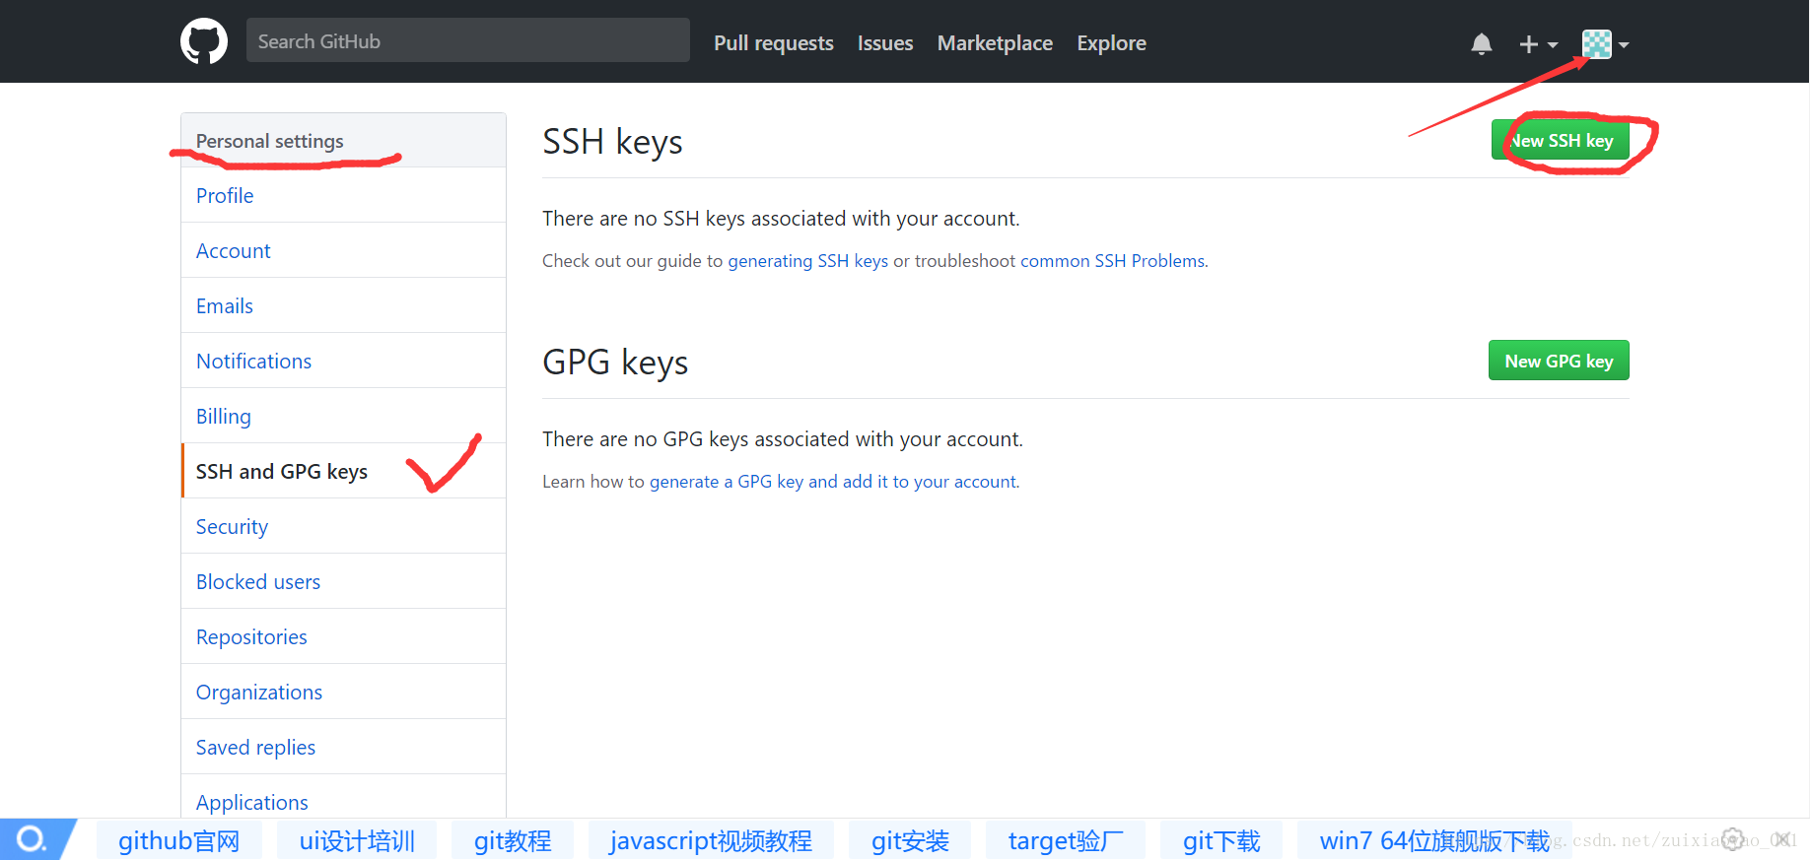
Task: Open Marketplace in the header
Action: (x=995, y=43)
